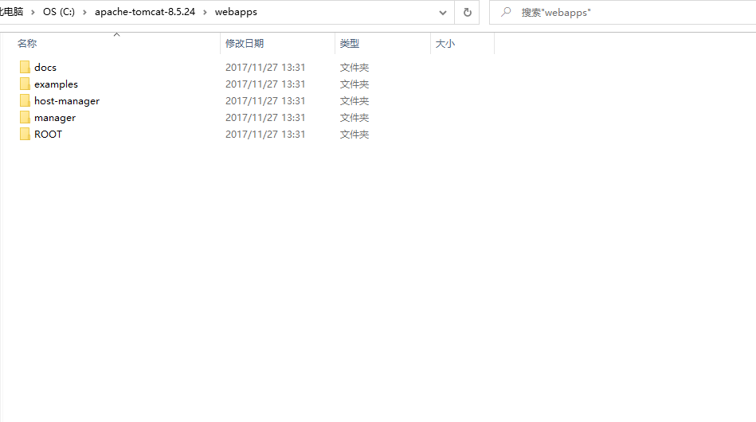This screenshot has width=756, height=422.
Task: Click the examples folder icon
Action: click(x=25, y=84)
